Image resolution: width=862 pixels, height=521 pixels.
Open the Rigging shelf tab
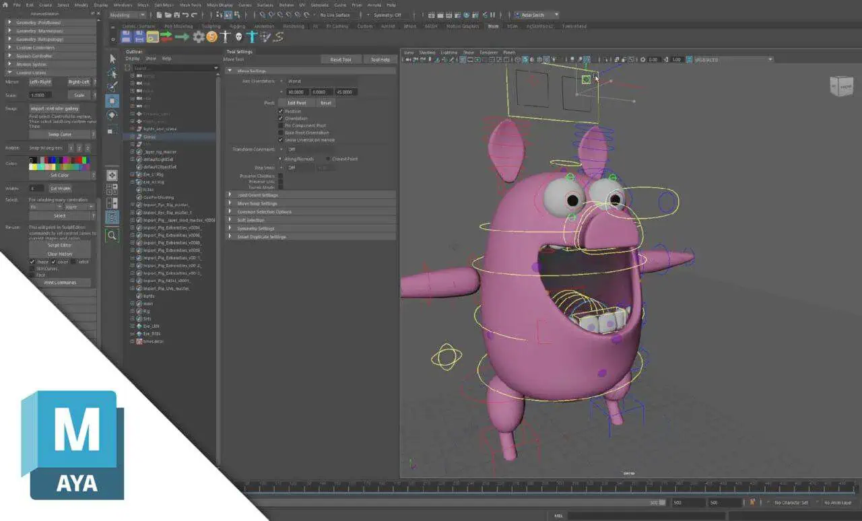238,26
